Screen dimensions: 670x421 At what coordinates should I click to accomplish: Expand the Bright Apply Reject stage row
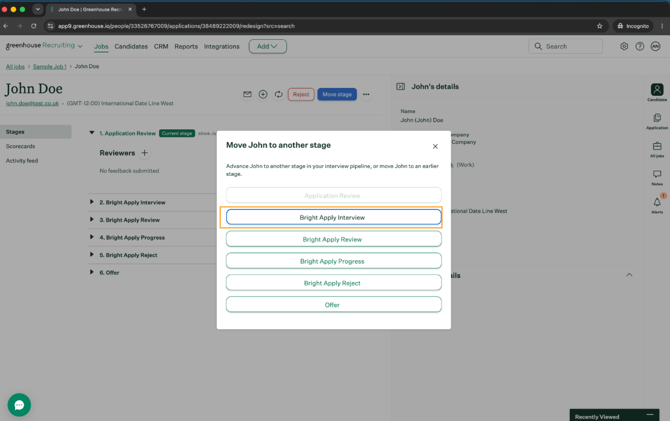coord(91,255)
